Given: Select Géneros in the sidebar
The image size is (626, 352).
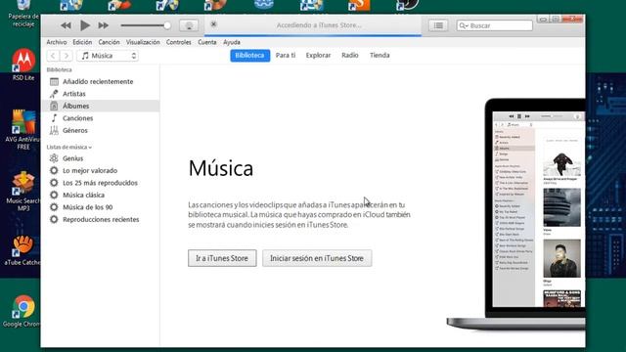Looking at the screenshot, I should (101, 130).
